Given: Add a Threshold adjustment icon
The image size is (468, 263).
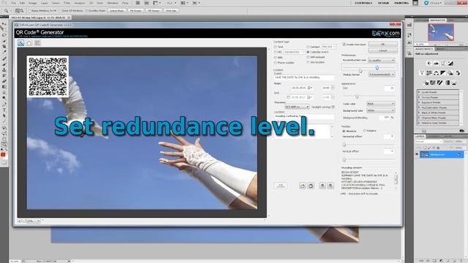Looking at the screenshot, I should (x=440, y=83).
